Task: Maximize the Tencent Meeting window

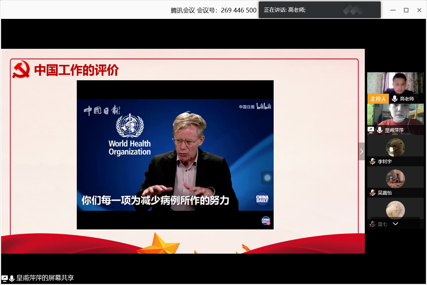Action: [x=406, y=10]
